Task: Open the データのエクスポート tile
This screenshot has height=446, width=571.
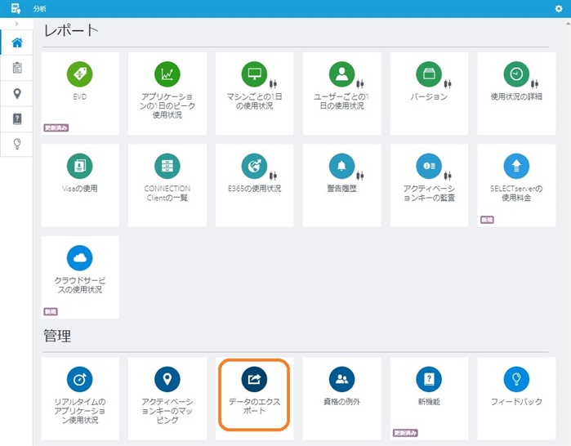Action: pyautogui.click(x=254, y=399)
